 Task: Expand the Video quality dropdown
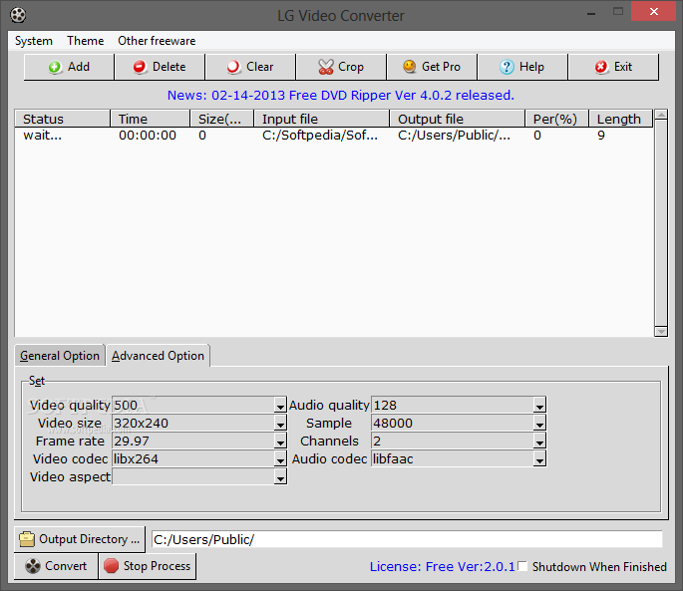pos(280,406)
